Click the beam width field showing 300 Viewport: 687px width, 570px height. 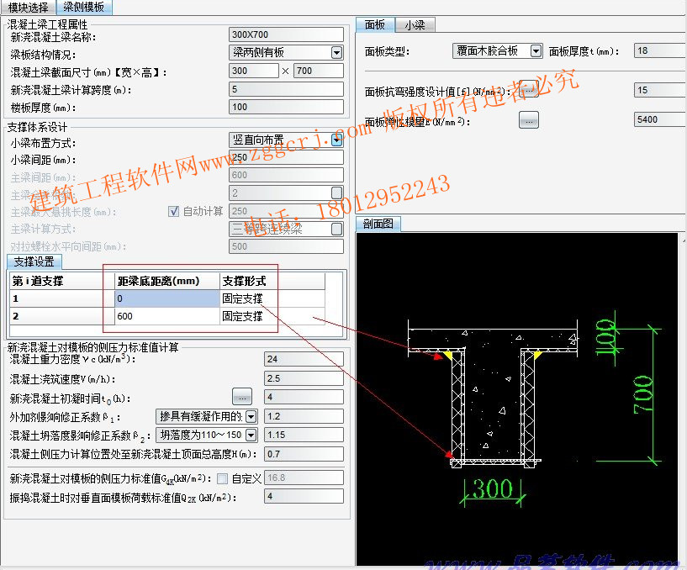pos(254,71)
